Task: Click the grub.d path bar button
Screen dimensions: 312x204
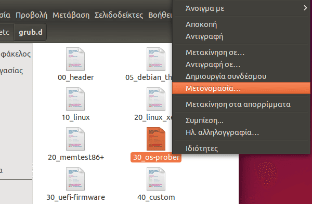Action: [31, 32]
